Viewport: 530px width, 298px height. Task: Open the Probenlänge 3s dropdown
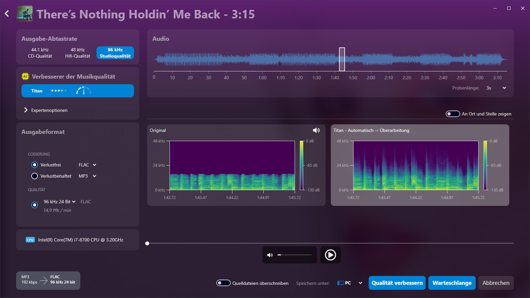pyautogui.click(x=496, y=88)
